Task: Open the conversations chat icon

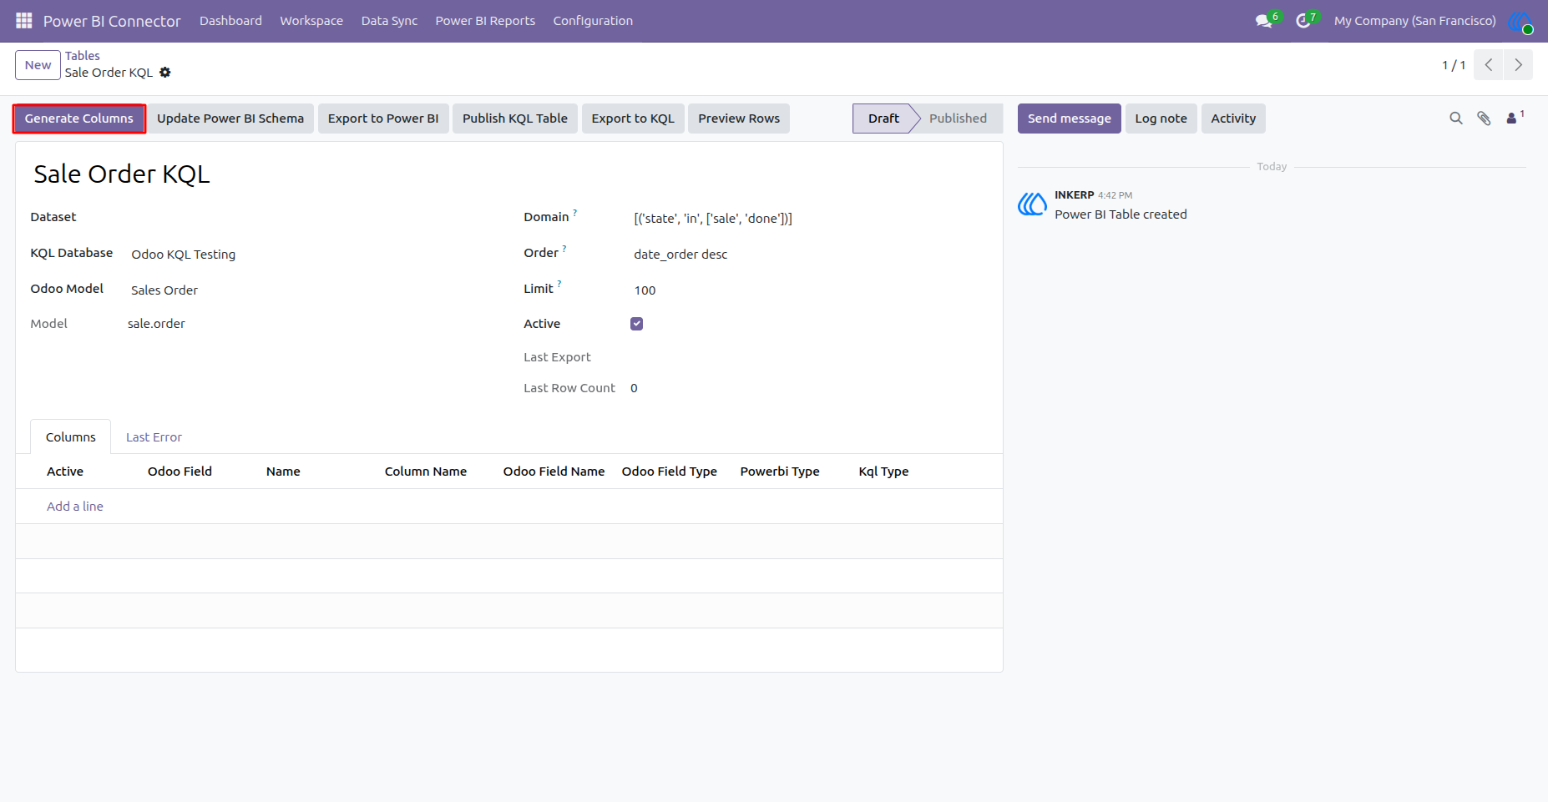Action: tap(1263, 21)
